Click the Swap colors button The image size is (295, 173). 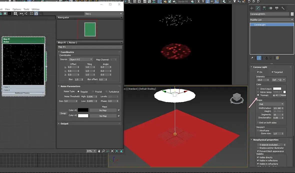[x=63, y=113]
